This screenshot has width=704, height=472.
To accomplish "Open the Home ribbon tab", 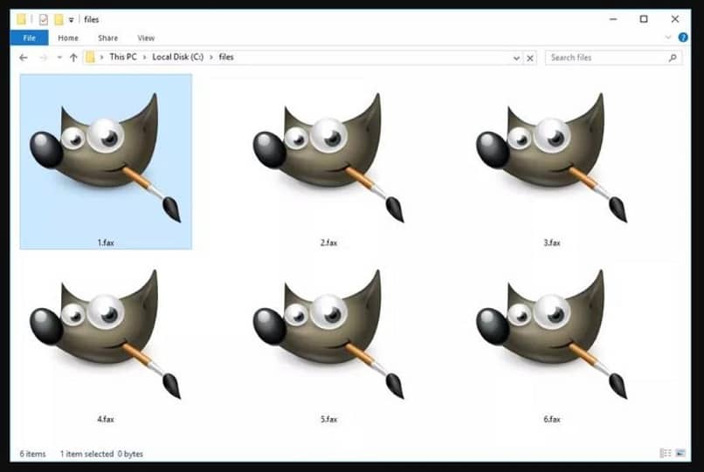I will (68, 38).
